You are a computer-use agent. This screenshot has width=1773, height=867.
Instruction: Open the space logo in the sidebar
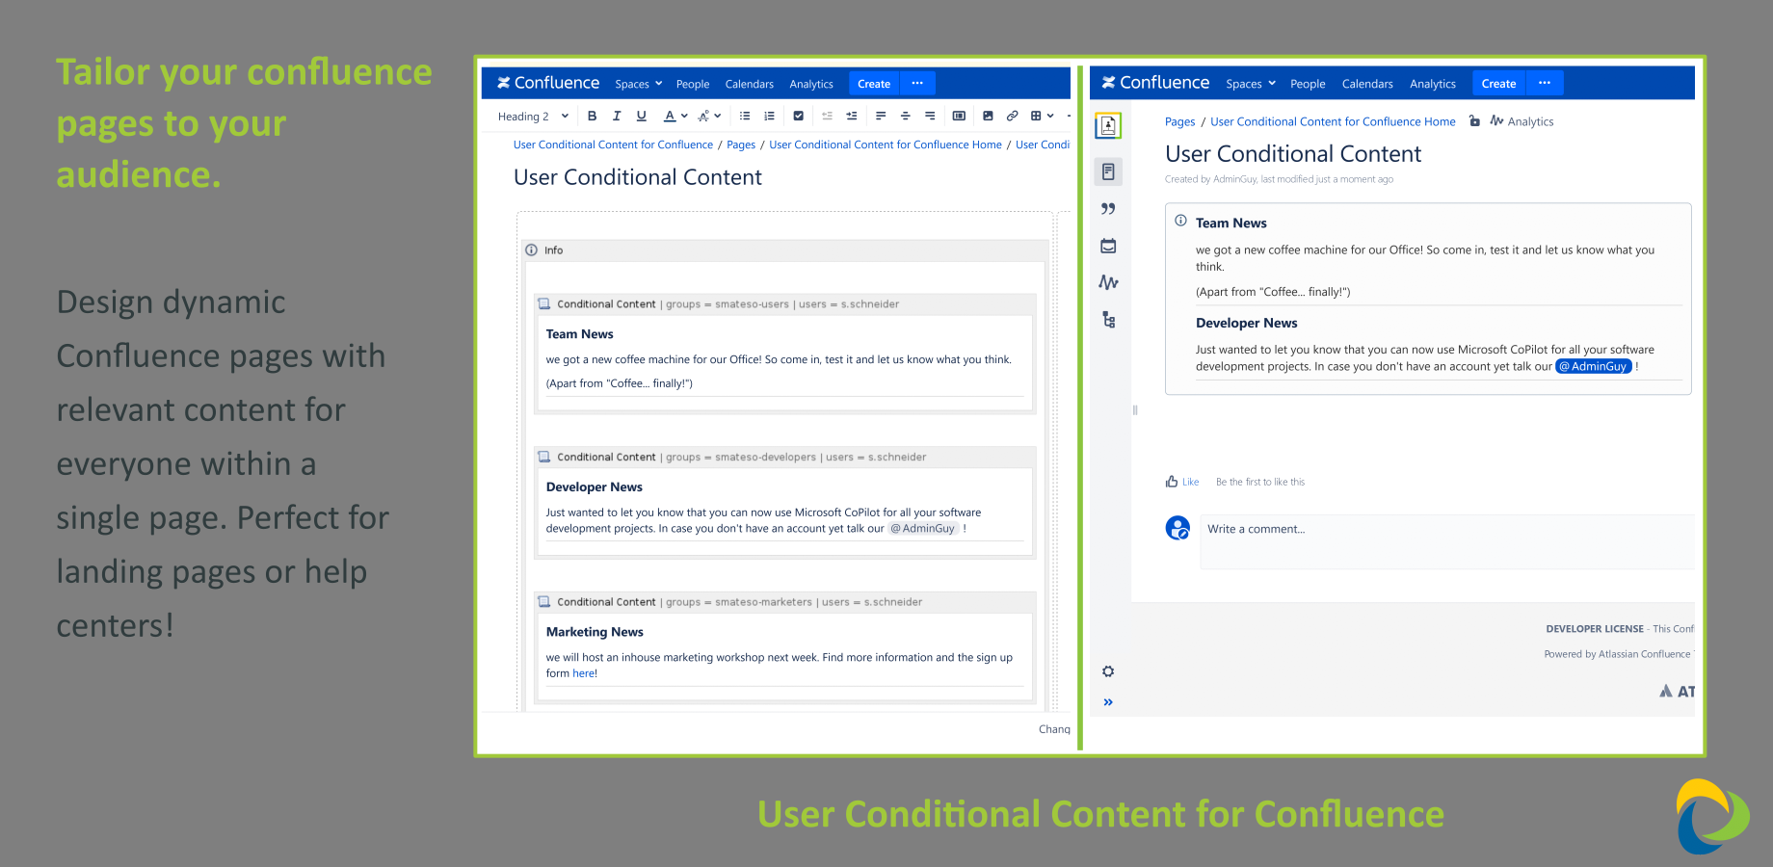(x=1108, y=126)
